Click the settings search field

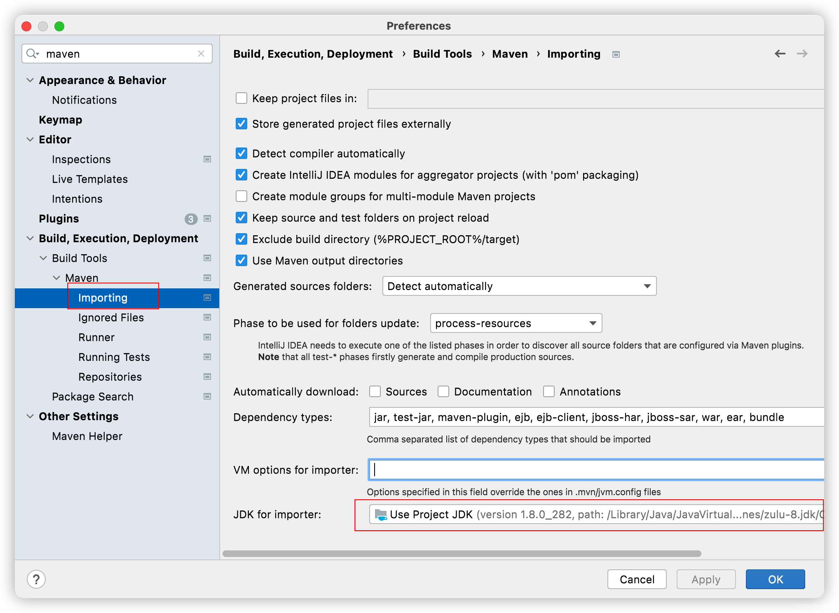pyautogui.click(x=117, y=54)
